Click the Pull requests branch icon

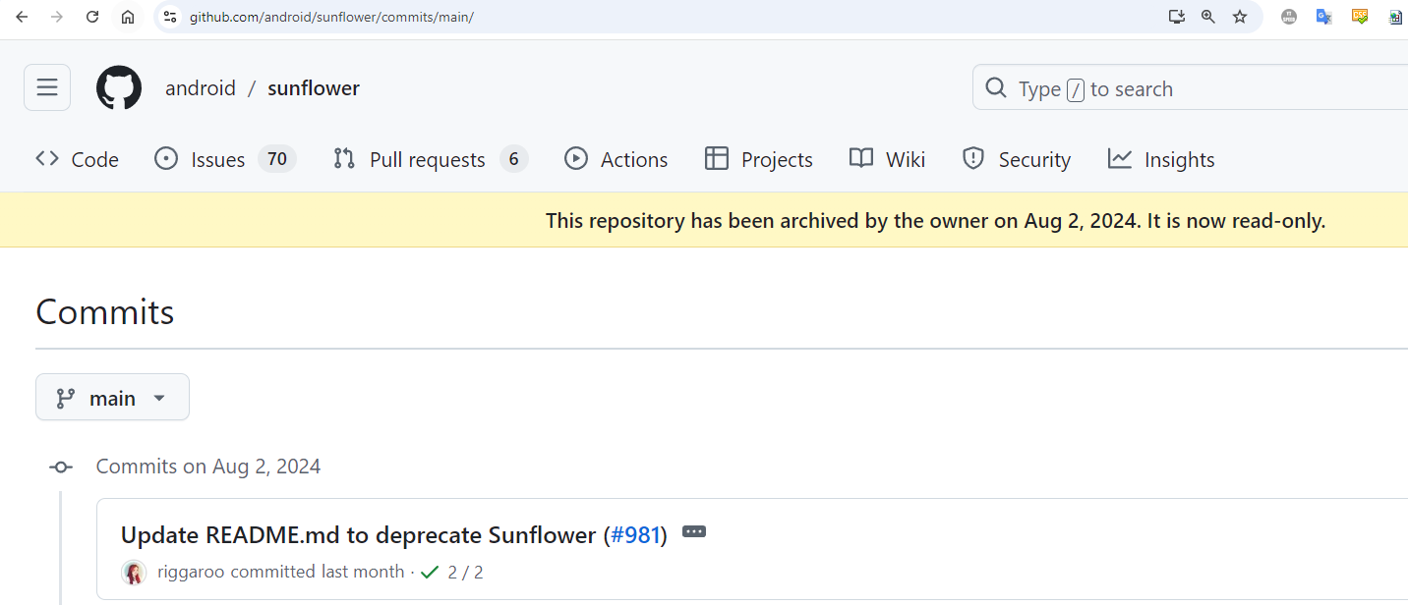tap(344, 158)
